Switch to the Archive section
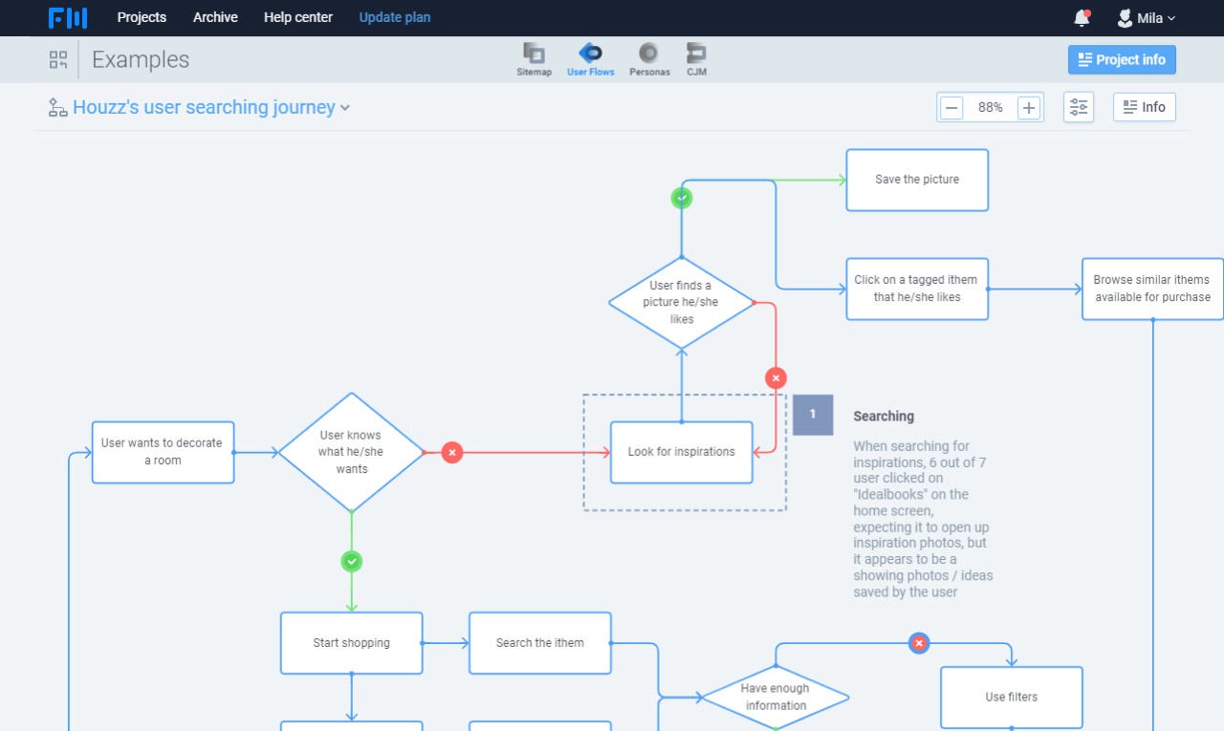Screen dimensions: 1224x731 point(215,17)
